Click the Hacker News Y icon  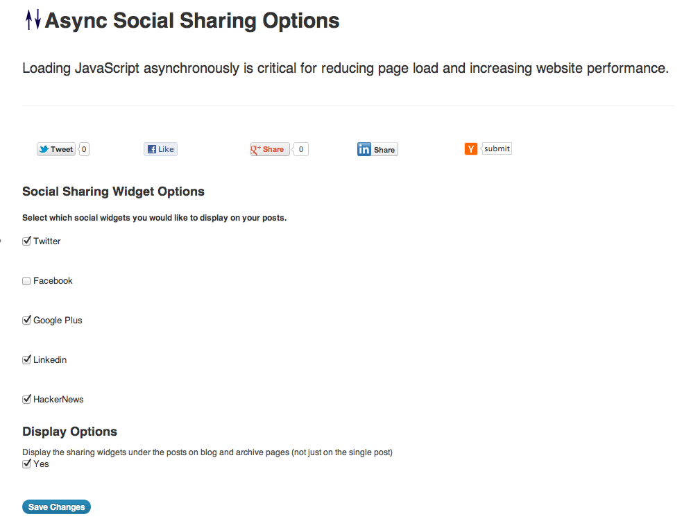pyautogui.click(x=471, y=148)
